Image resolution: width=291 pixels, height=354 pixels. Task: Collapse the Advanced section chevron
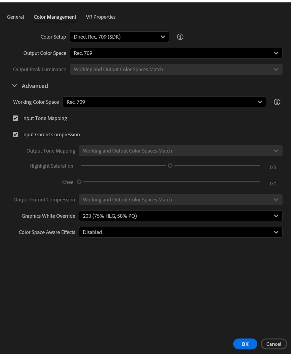click(14, 86)
